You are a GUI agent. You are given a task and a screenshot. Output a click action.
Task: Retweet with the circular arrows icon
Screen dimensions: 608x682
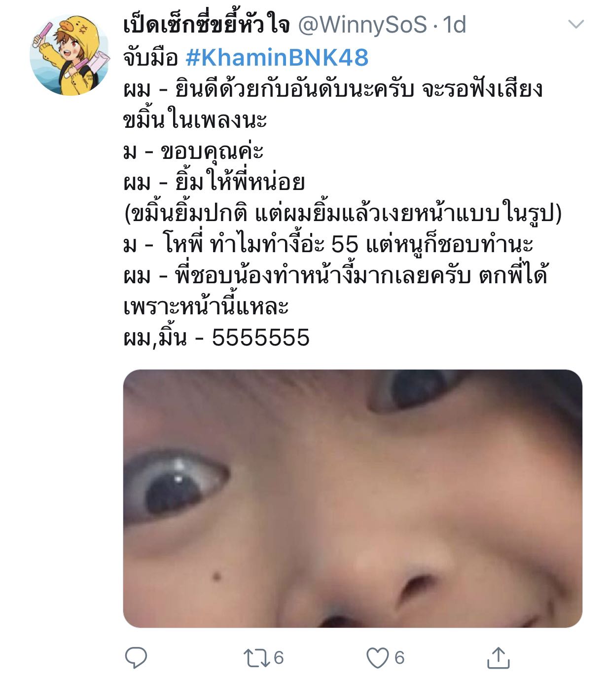(x=257, y=658)
